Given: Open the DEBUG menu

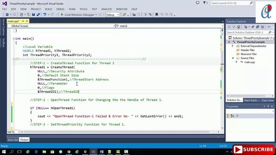Looking at the screenshot, I should [60, 9].
